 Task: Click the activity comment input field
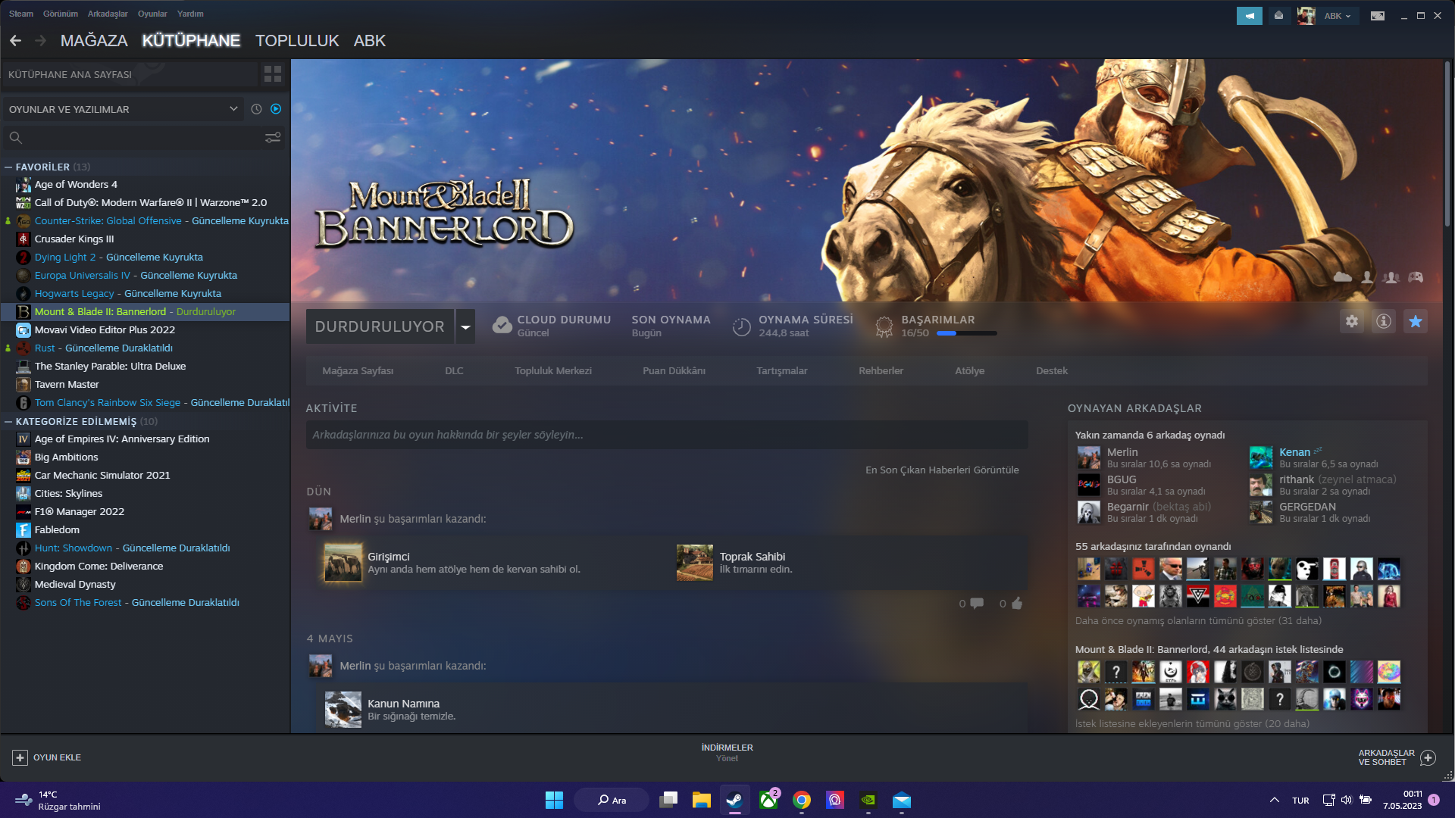(667, 435)
